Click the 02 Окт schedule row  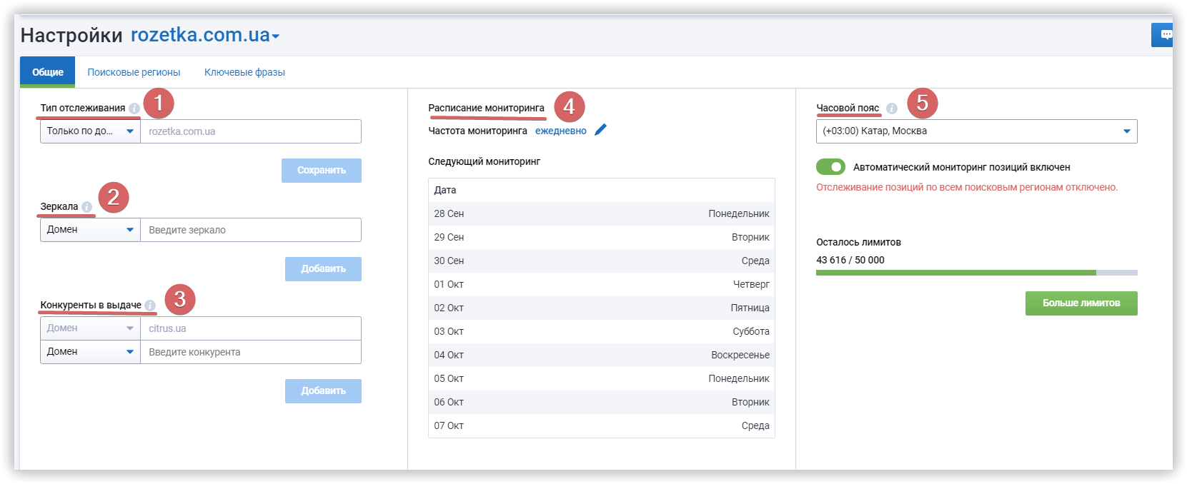pos(602,308)
